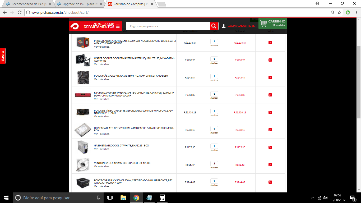Open the Action Center notification icon
The height and width of the screenshot is (203, 361).
(353, 198)
